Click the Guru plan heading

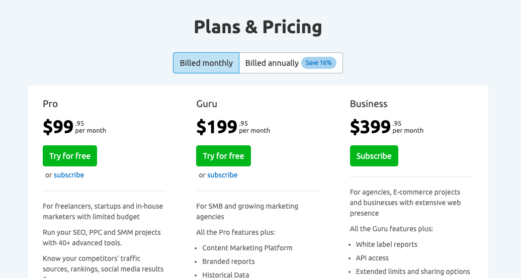point(207,104)
